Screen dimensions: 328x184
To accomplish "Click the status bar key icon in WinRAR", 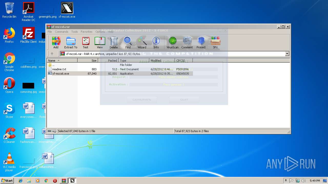I will 54,131.
